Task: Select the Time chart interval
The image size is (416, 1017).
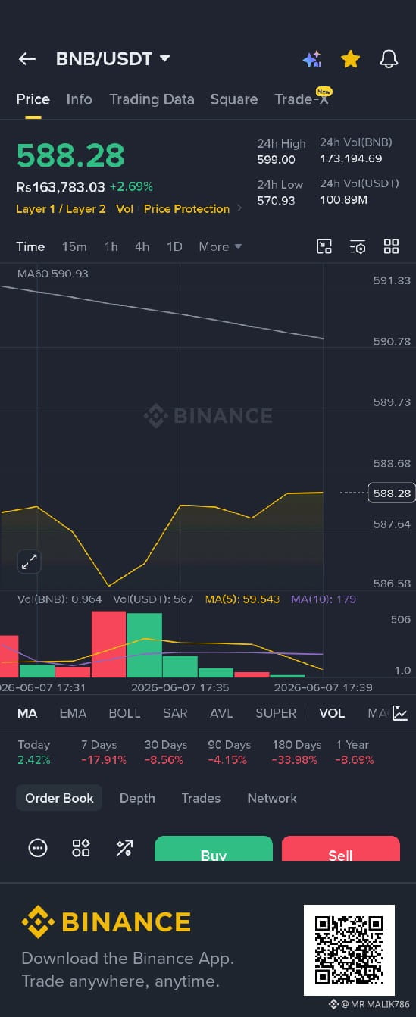Action: coord(30,246)
